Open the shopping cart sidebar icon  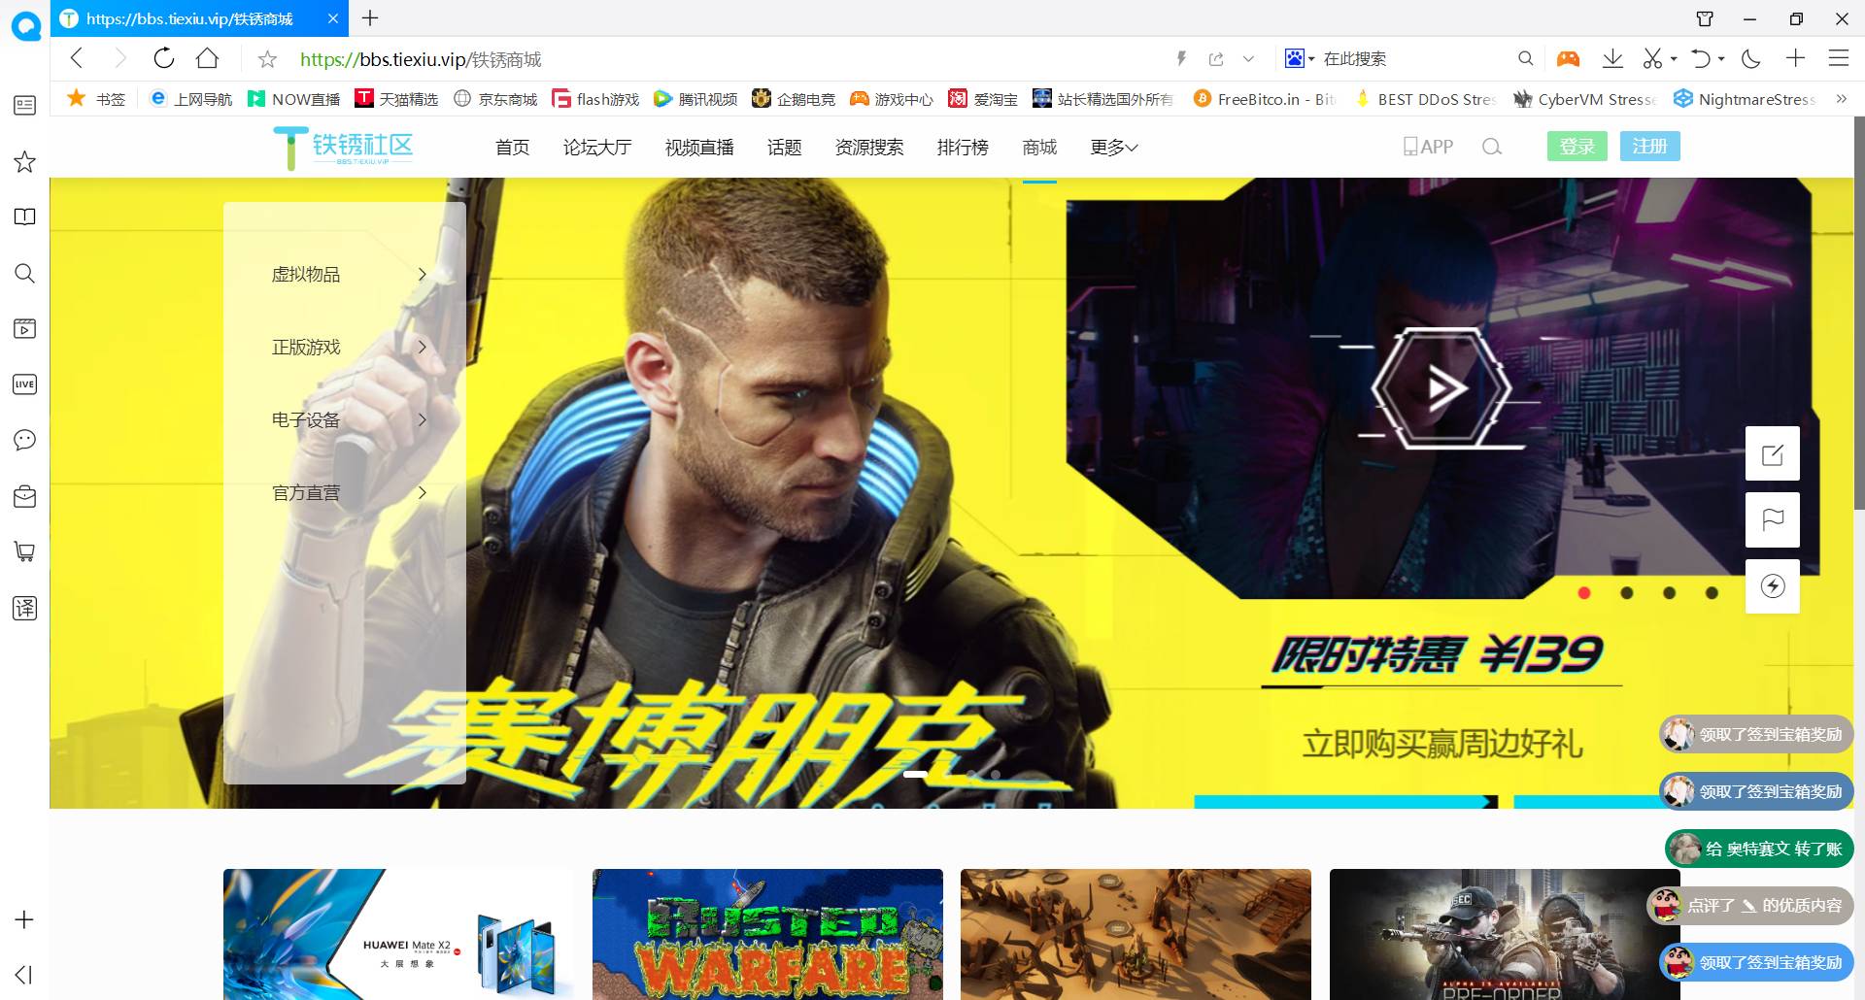(x=24, y=551)
